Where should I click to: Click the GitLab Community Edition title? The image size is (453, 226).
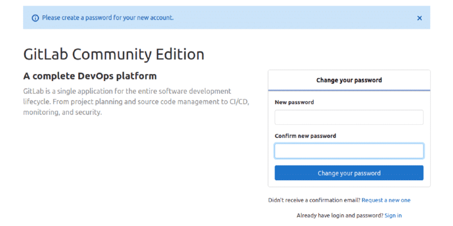click(x=113, y=54)
